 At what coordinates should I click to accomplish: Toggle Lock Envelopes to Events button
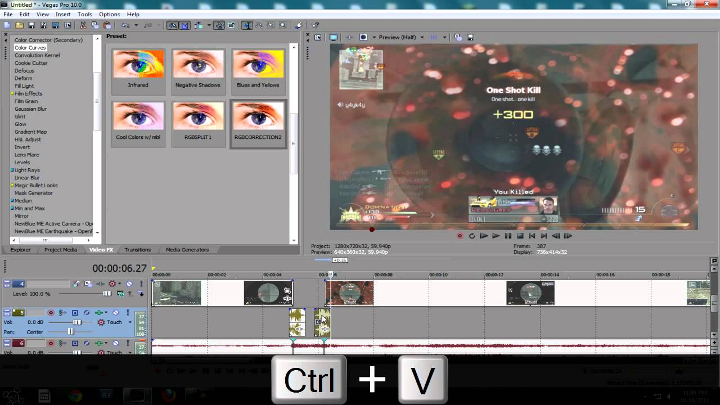pyautogui.click(x=219, y=25)
